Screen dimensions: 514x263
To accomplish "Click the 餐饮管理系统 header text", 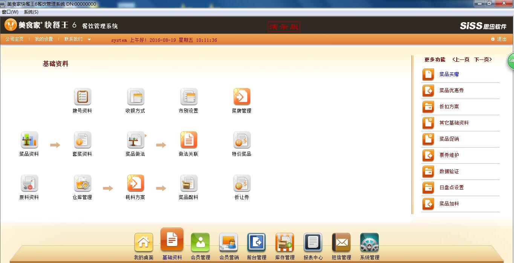I will point(100,26).
